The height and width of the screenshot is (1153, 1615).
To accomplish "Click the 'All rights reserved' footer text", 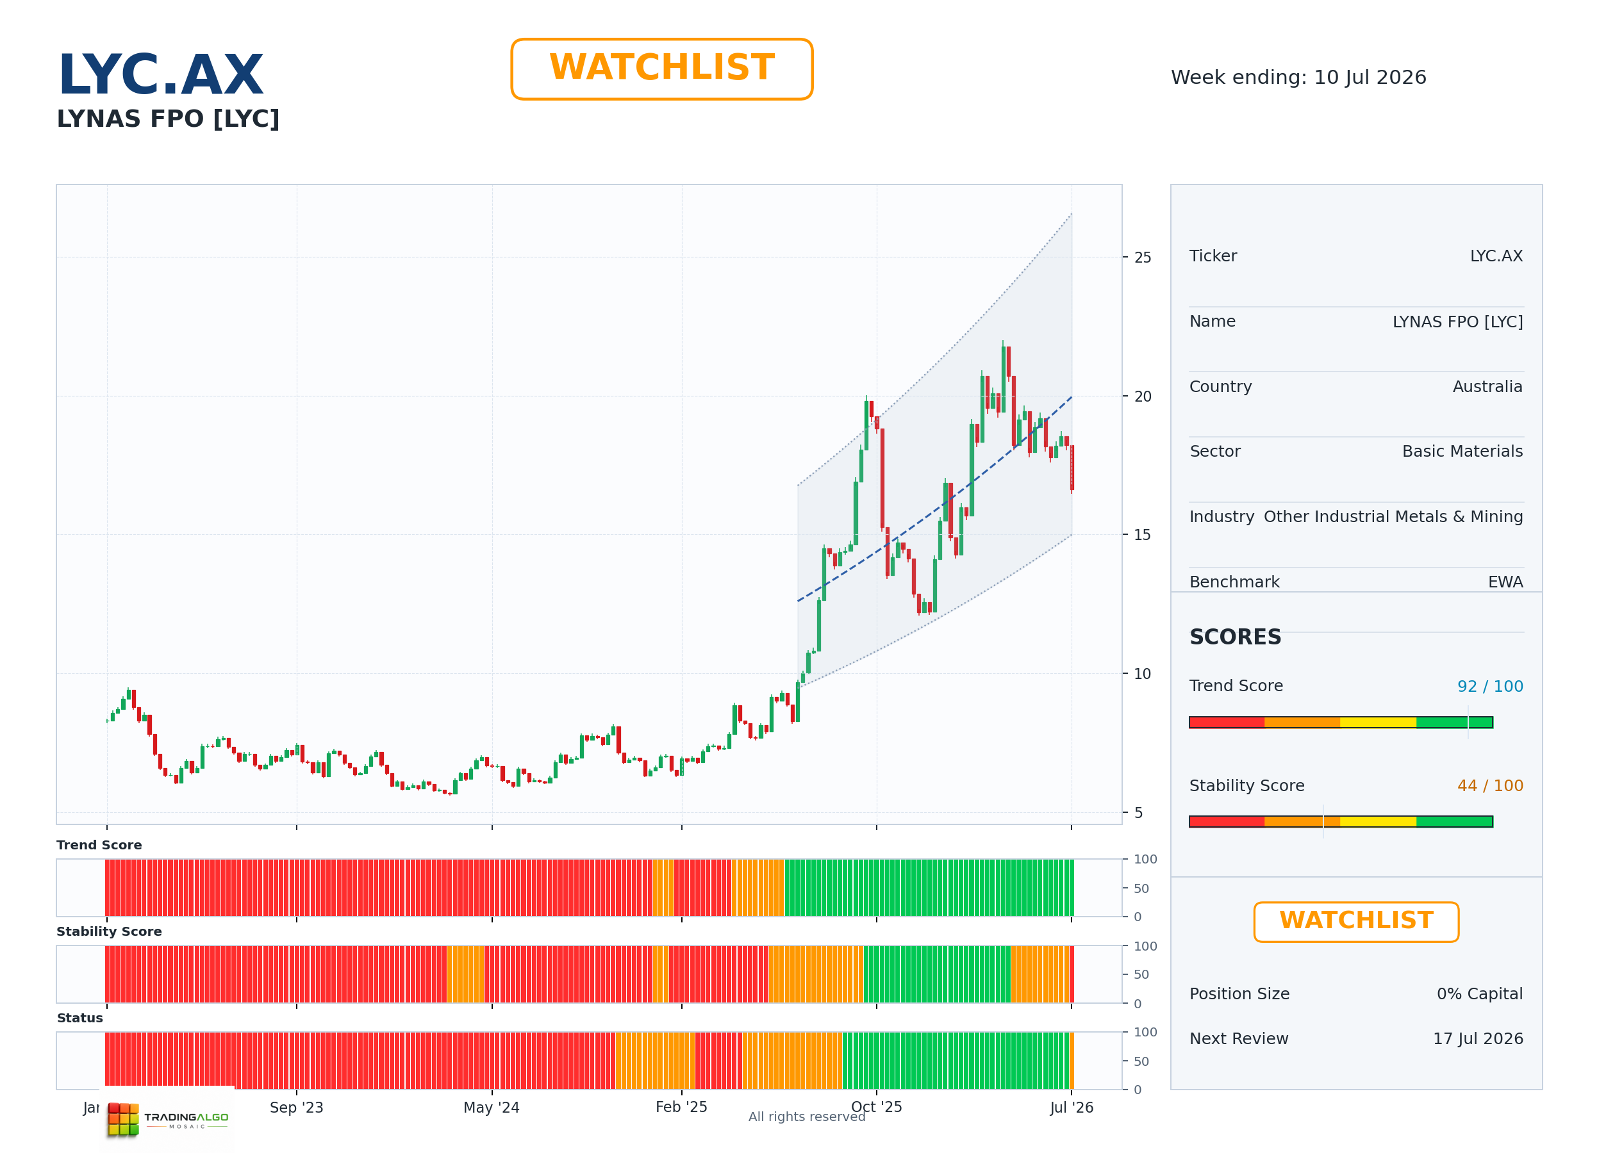I will (x=807, y=1116).
